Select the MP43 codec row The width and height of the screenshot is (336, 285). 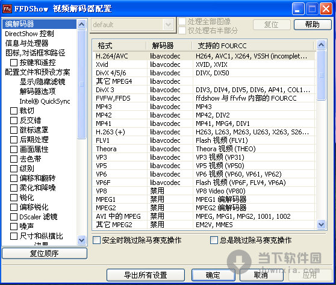click(204, 107)
